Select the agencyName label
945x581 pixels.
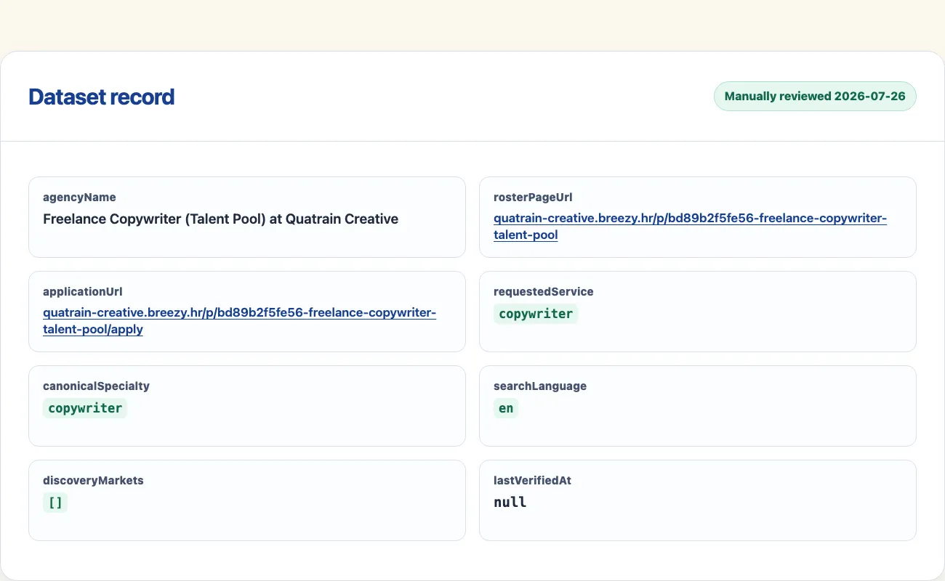coord(79,197)
